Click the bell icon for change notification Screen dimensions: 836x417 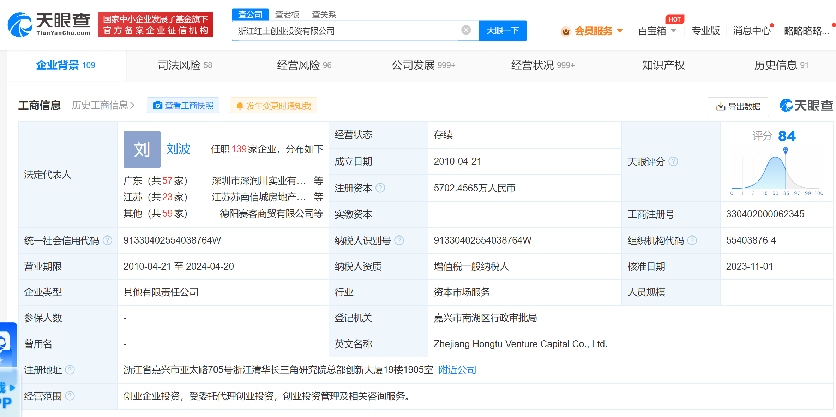[240, 106]
